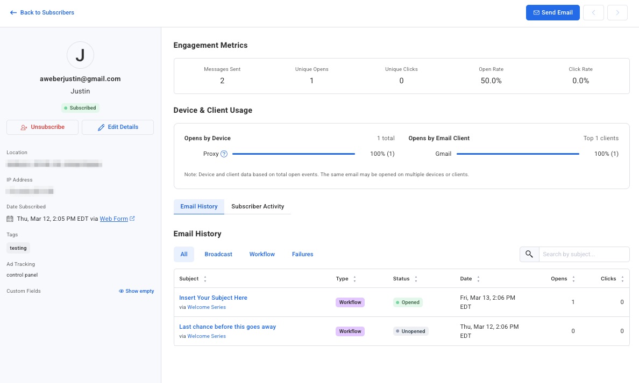Sort the Status column
This screenshot has height=383, width=639.
(x=416, y=279)
